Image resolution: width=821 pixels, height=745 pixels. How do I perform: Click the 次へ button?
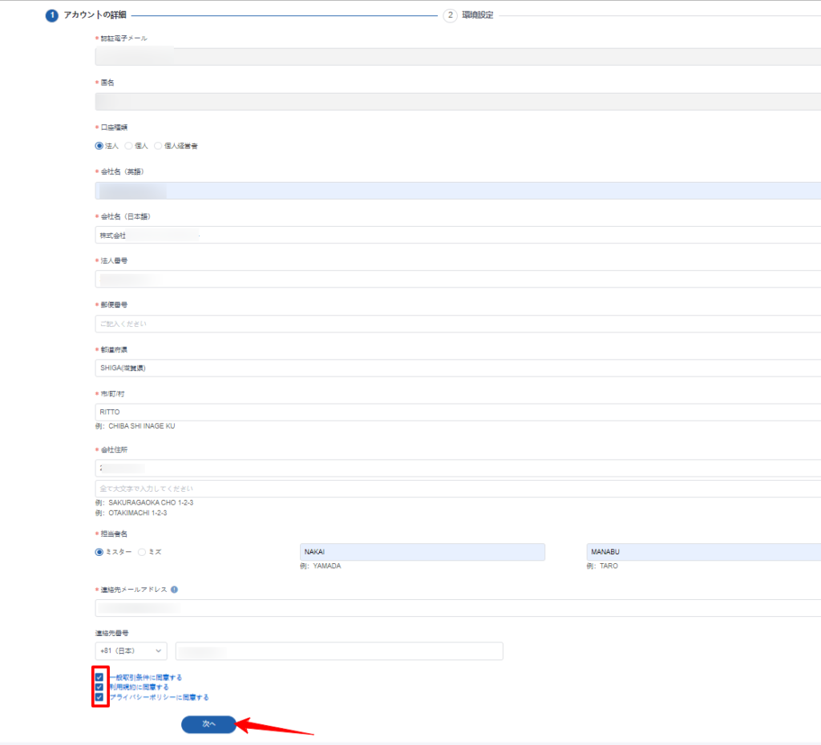coord(208,724)
